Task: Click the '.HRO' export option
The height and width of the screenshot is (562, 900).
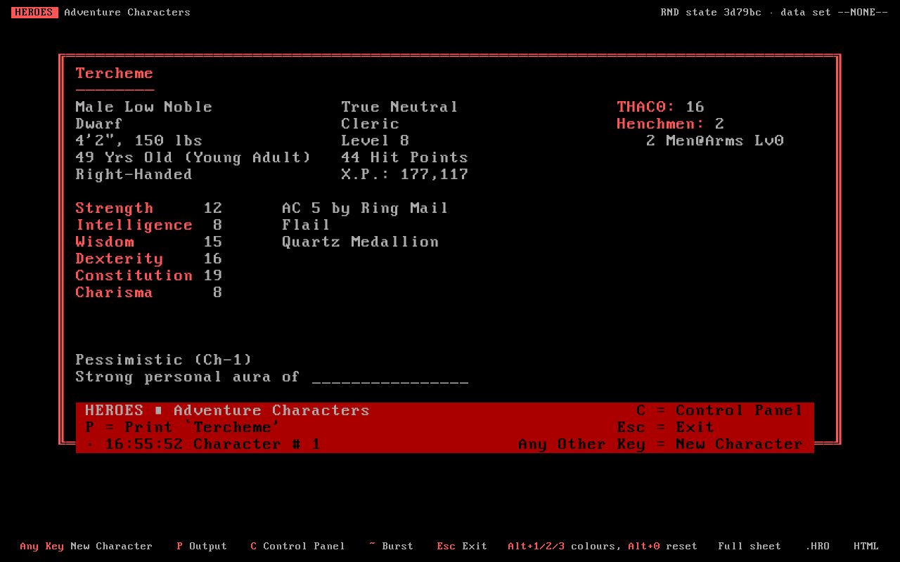Action: [818, 546]
